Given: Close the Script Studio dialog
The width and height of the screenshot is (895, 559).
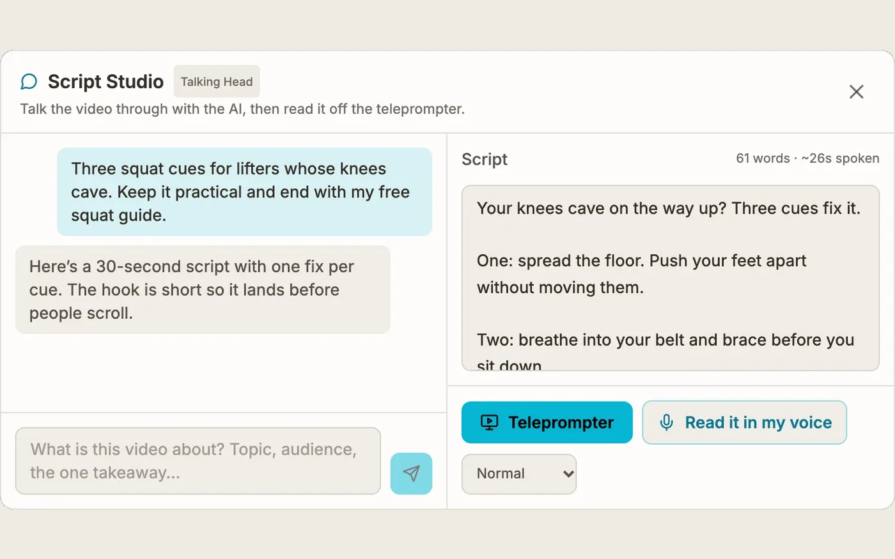Looking at the screenshot, I should (x=857, y=91).
